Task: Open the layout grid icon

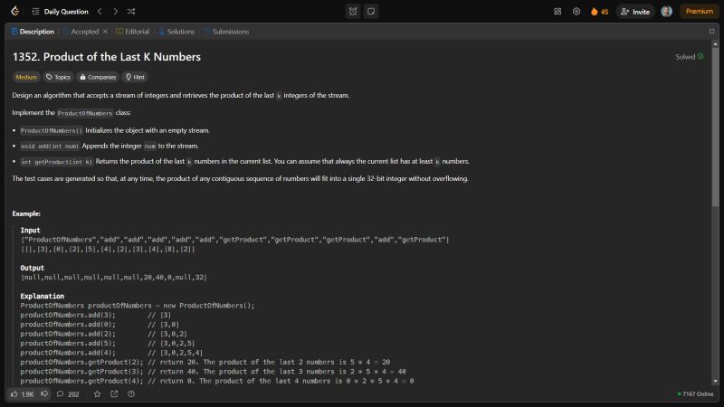Action: (557, 12)
